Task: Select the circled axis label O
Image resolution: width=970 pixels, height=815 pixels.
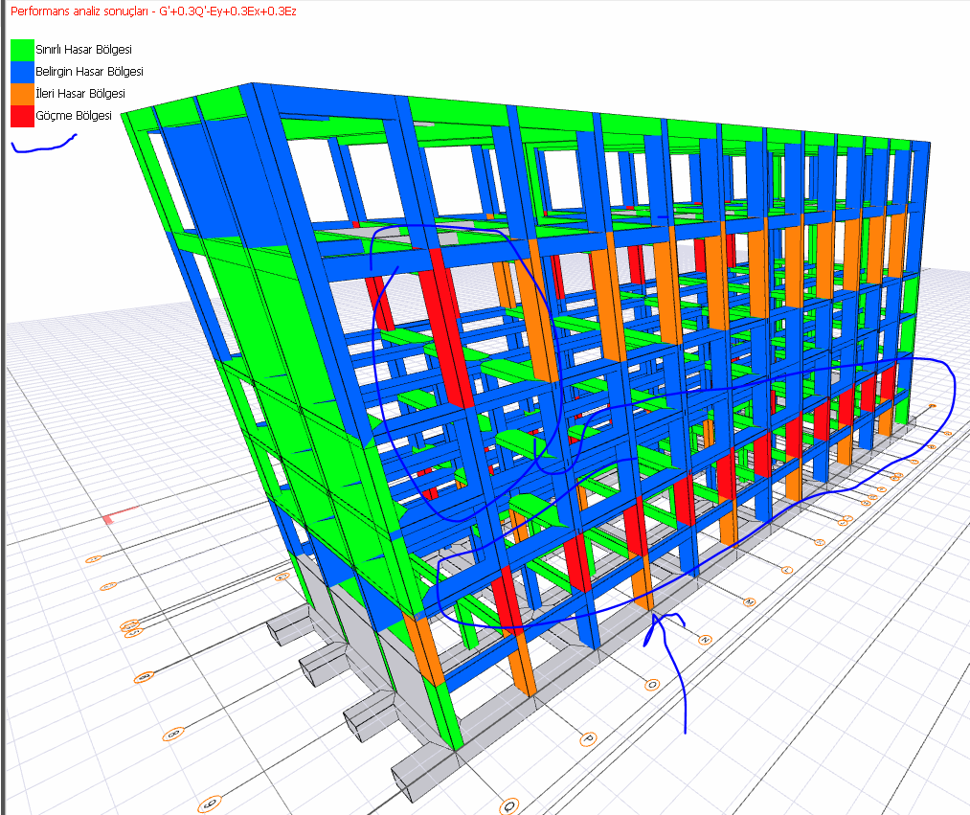Action: click(x=652, y=685)
